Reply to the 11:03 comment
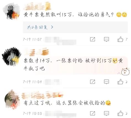This screenshot has width=131, height=118. [106, 82]
